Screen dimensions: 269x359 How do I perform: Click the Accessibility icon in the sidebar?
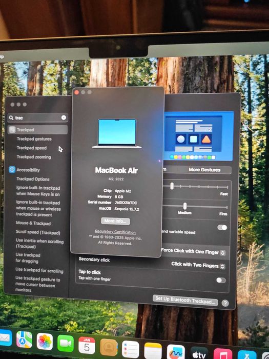[x=12, y=170]
